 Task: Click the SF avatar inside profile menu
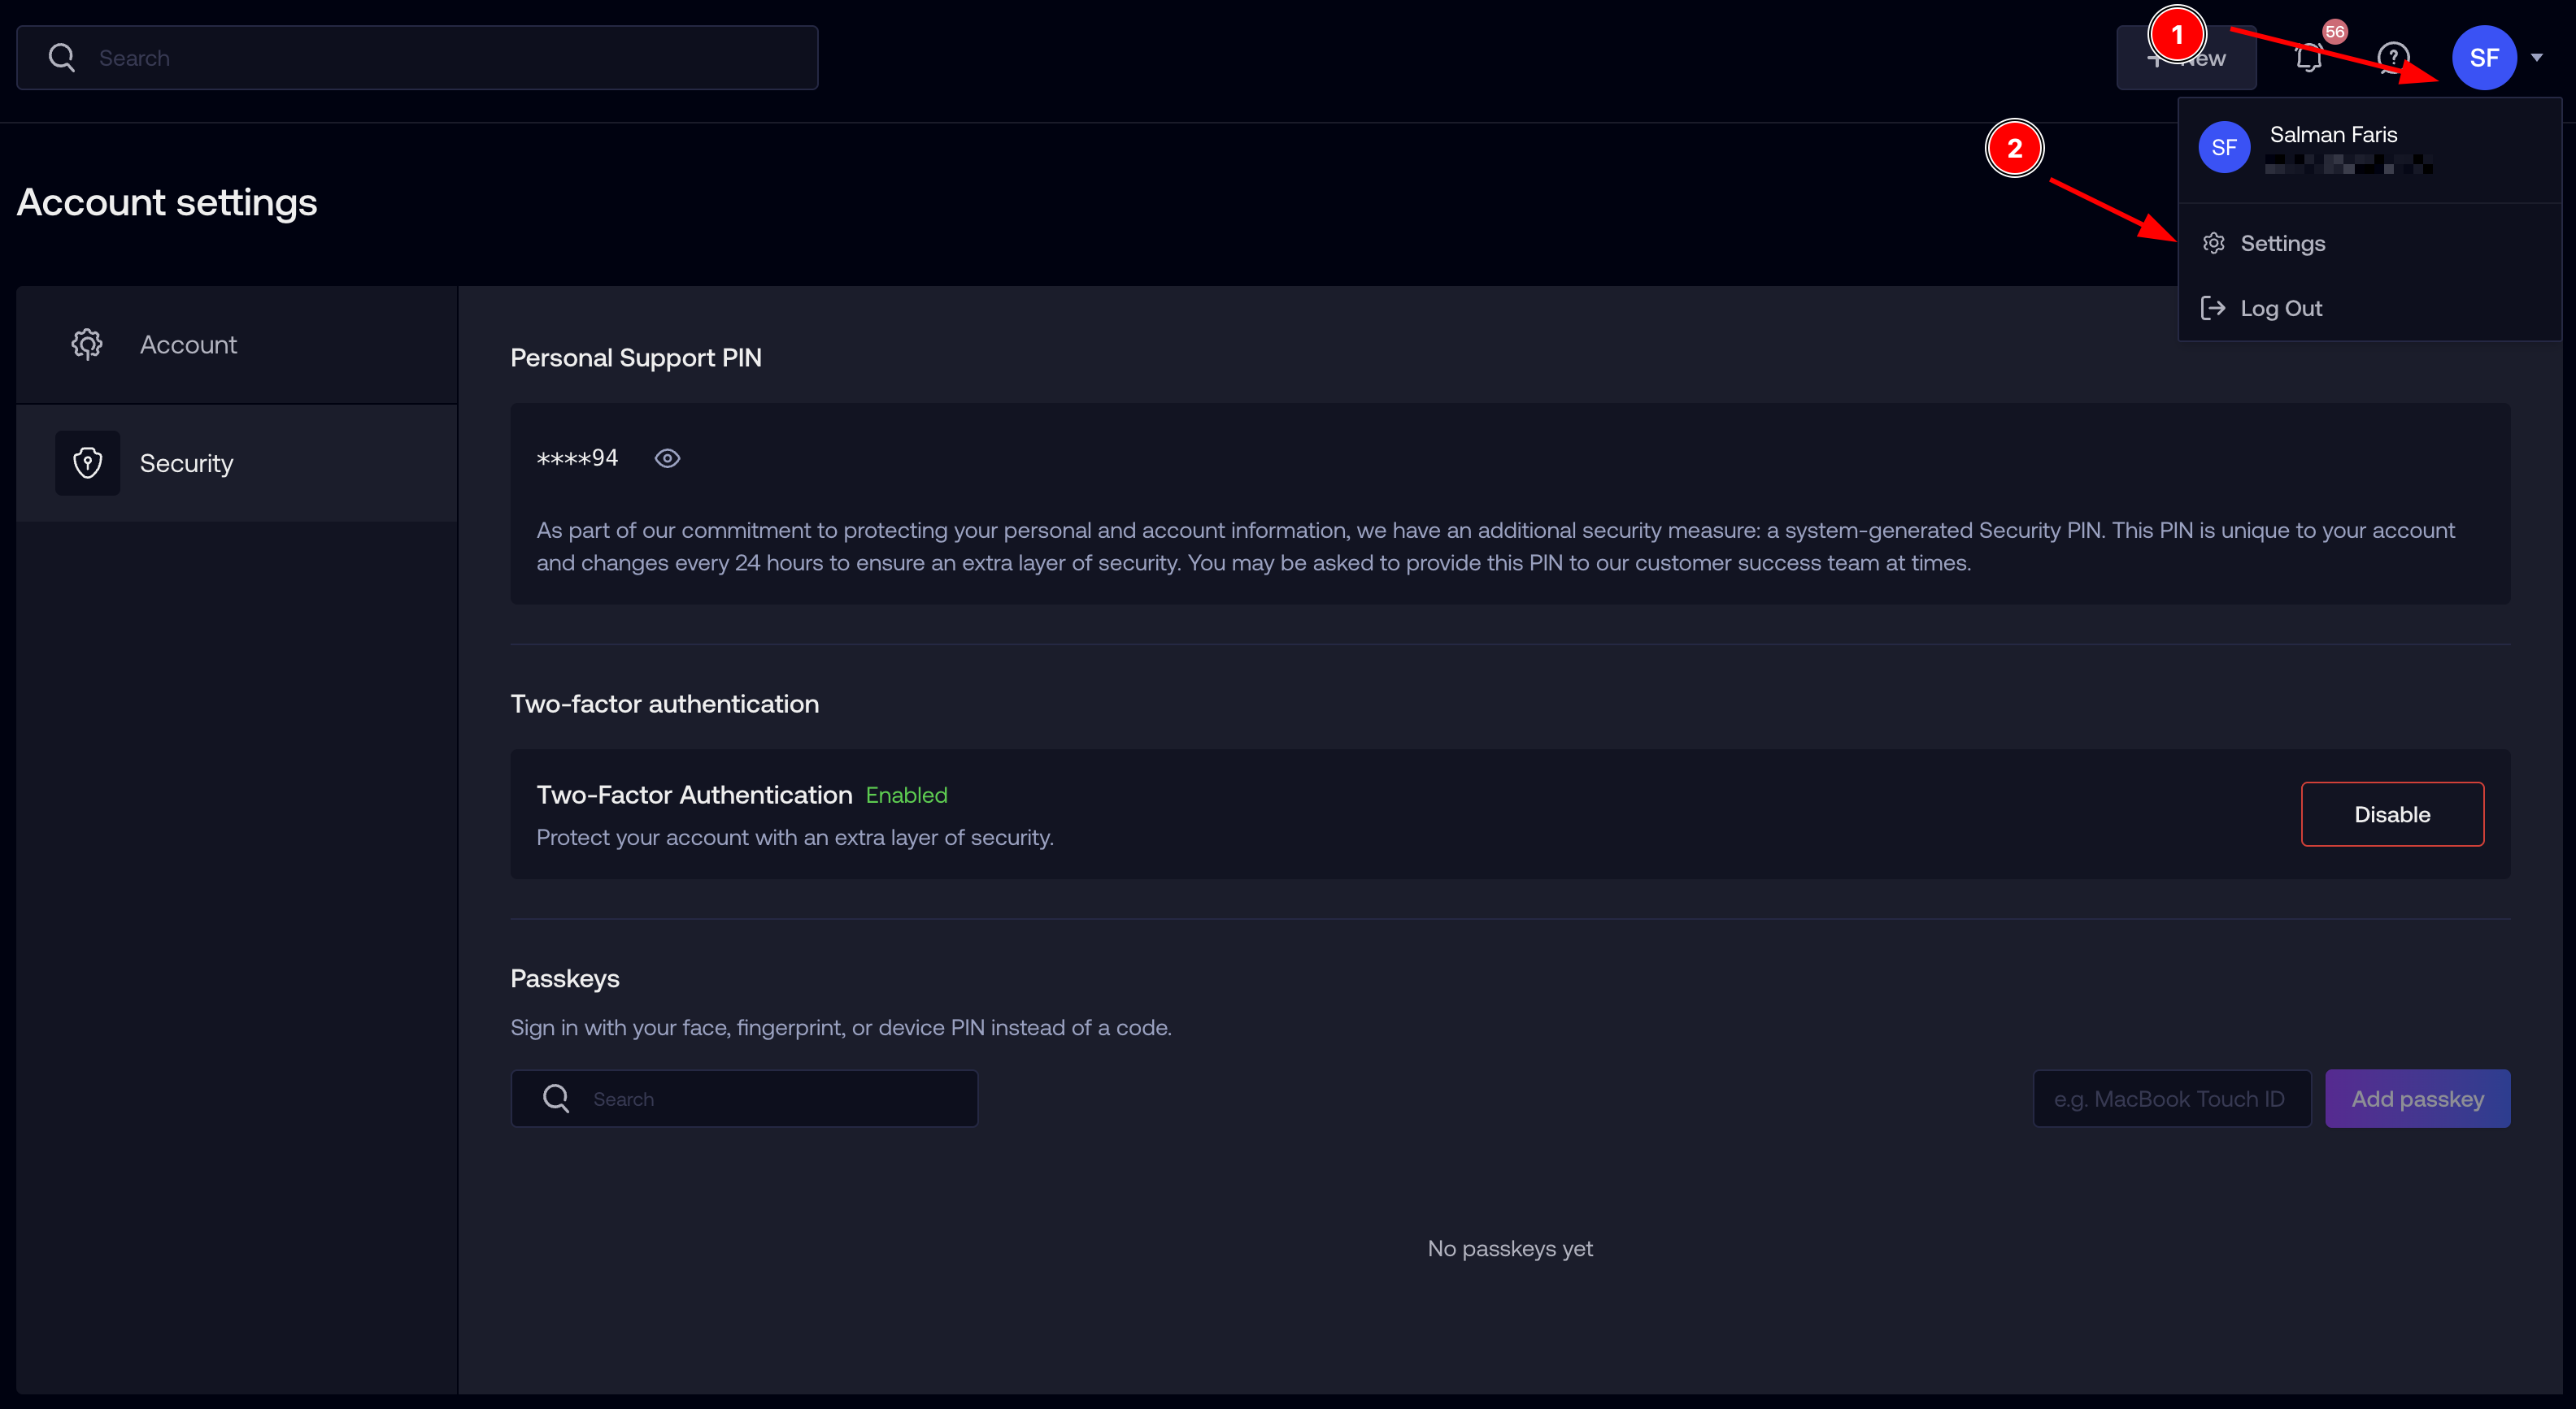click(x=2224, y=148)
